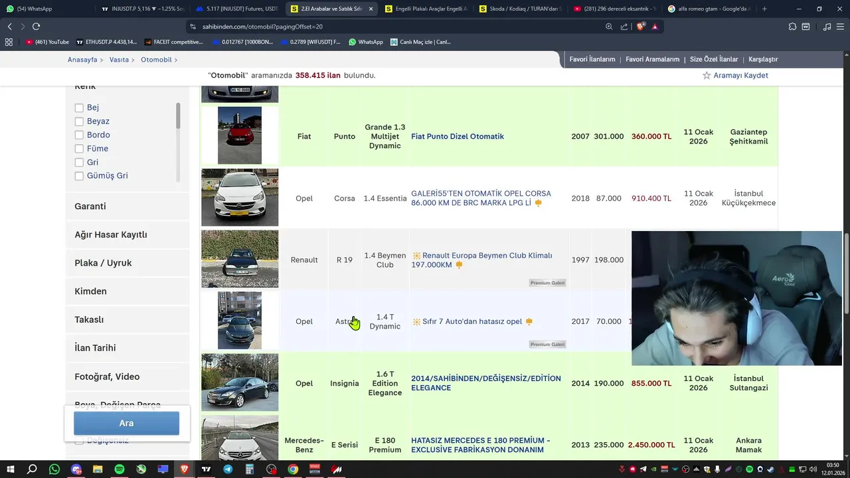Switch to alfa romeo gtam Google tab
Screen dimensions: 850x478
pyautogui.click(x=709, y=9)
